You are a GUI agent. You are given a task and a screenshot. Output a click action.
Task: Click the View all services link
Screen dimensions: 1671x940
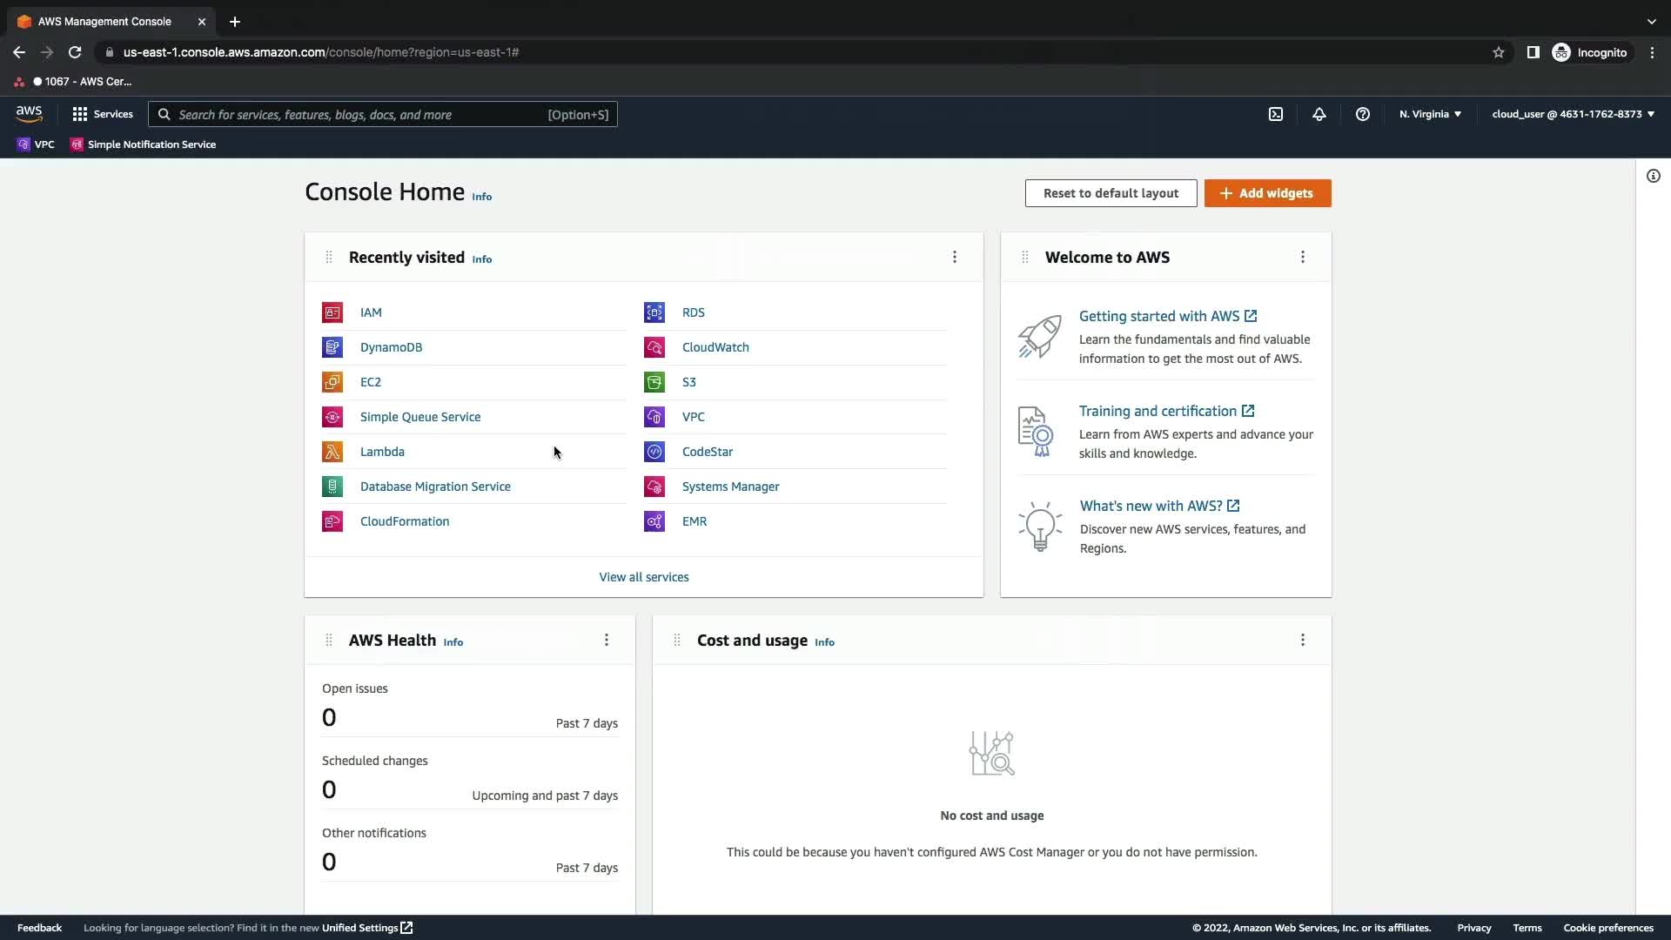pos(644,577)
